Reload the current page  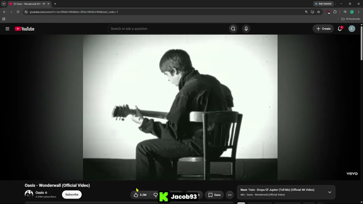coord(18,12)
